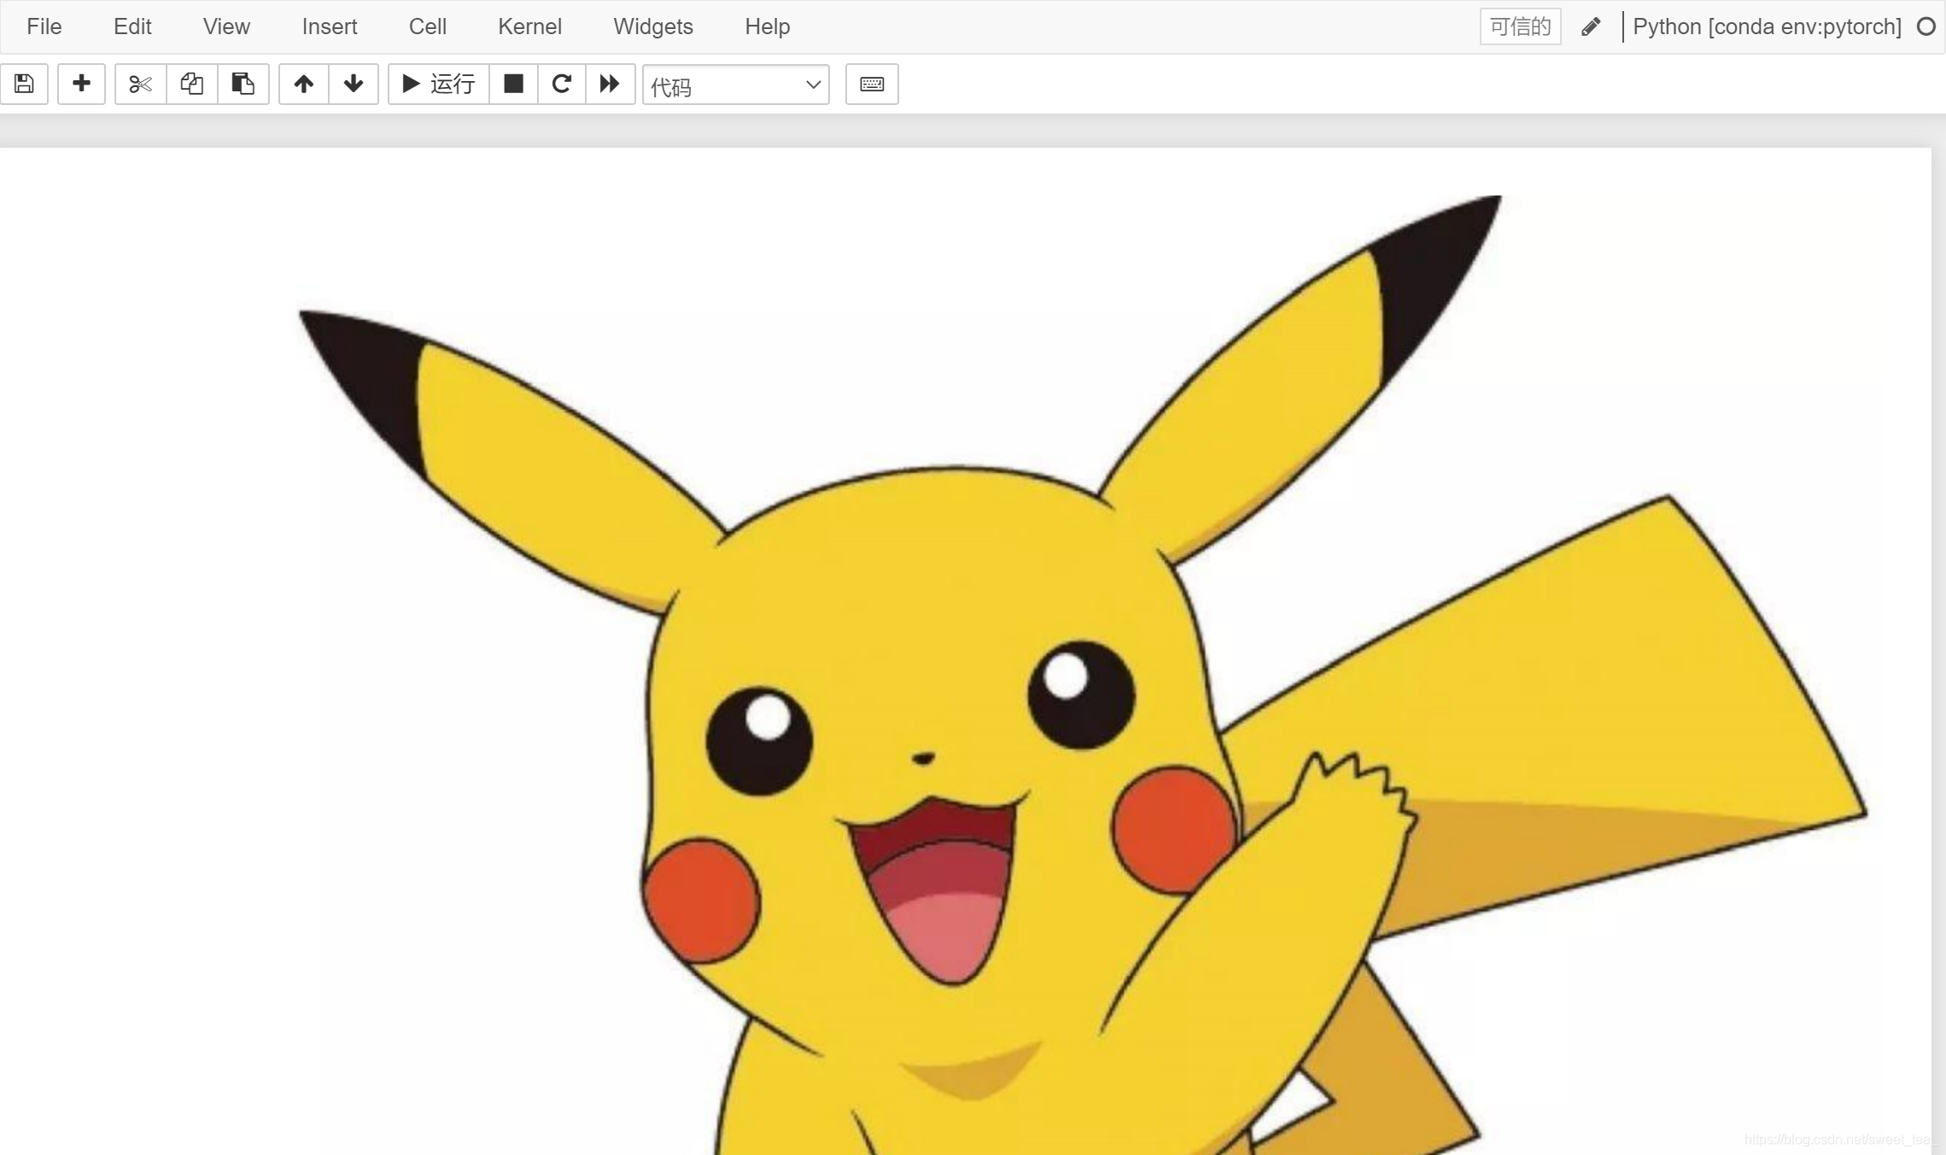Restart kernel and run all cells
This screenshot has width=1946, height=1155.
(610, 84)
